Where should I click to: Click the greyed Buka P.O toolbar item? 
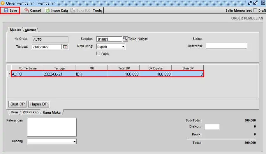81,10
